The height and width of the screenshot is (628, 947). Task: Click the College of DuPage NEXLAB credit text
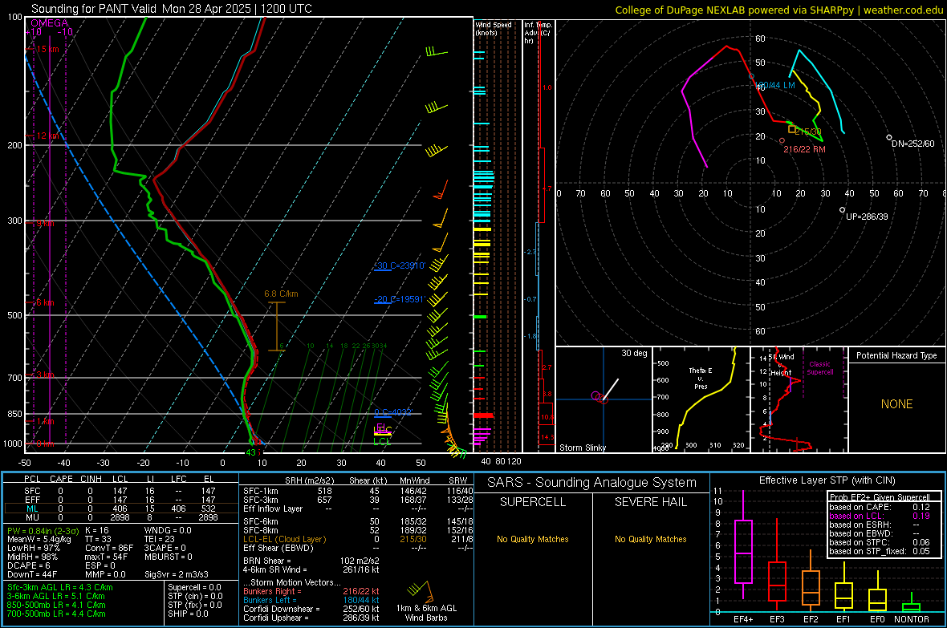[x=778, y=10]
